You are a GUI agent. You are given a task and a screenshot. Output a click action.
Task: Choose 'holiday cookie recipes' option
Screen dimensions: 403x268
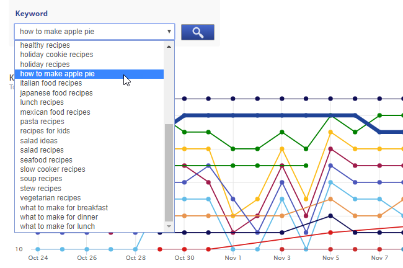(56, 55)
